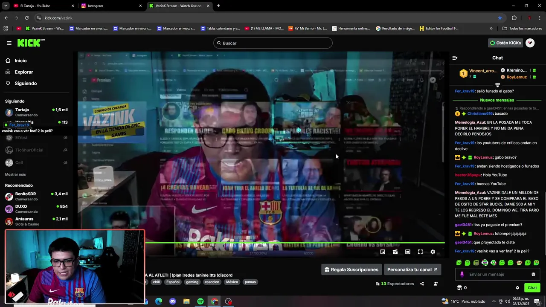Switch to the Instagram browser tab
Image resolution: width=546 pixels, height=307 pixels.
111,6
